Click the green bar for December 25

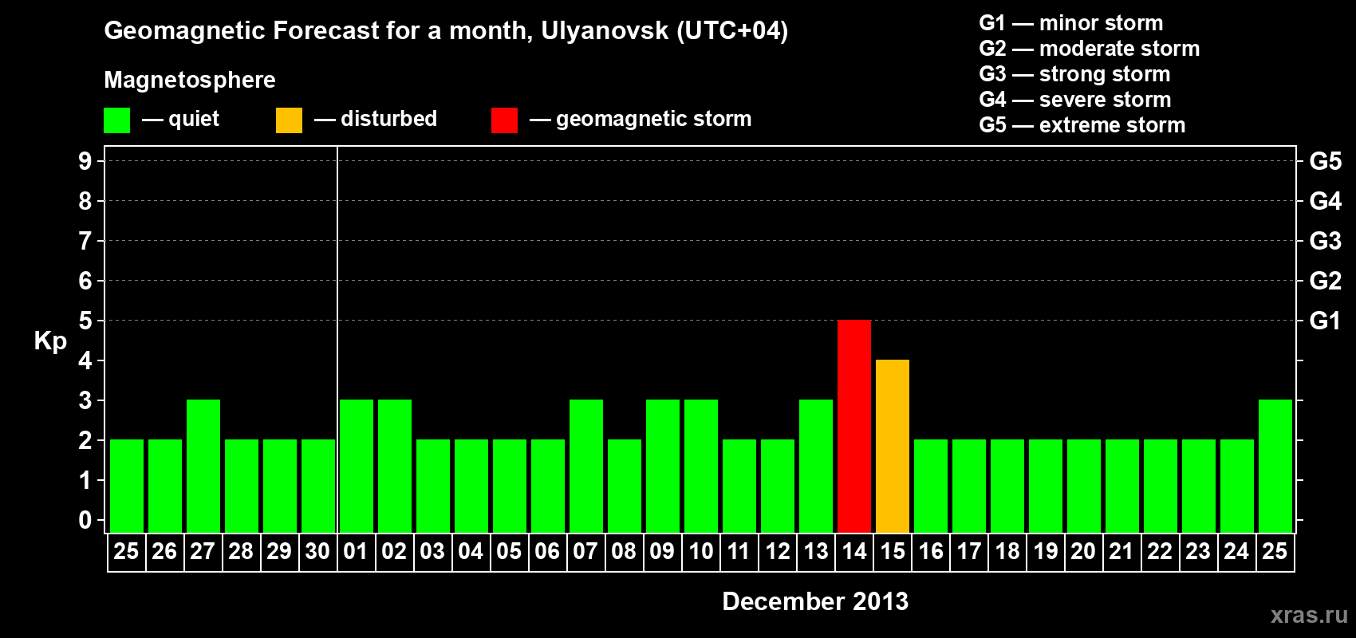1275,466
